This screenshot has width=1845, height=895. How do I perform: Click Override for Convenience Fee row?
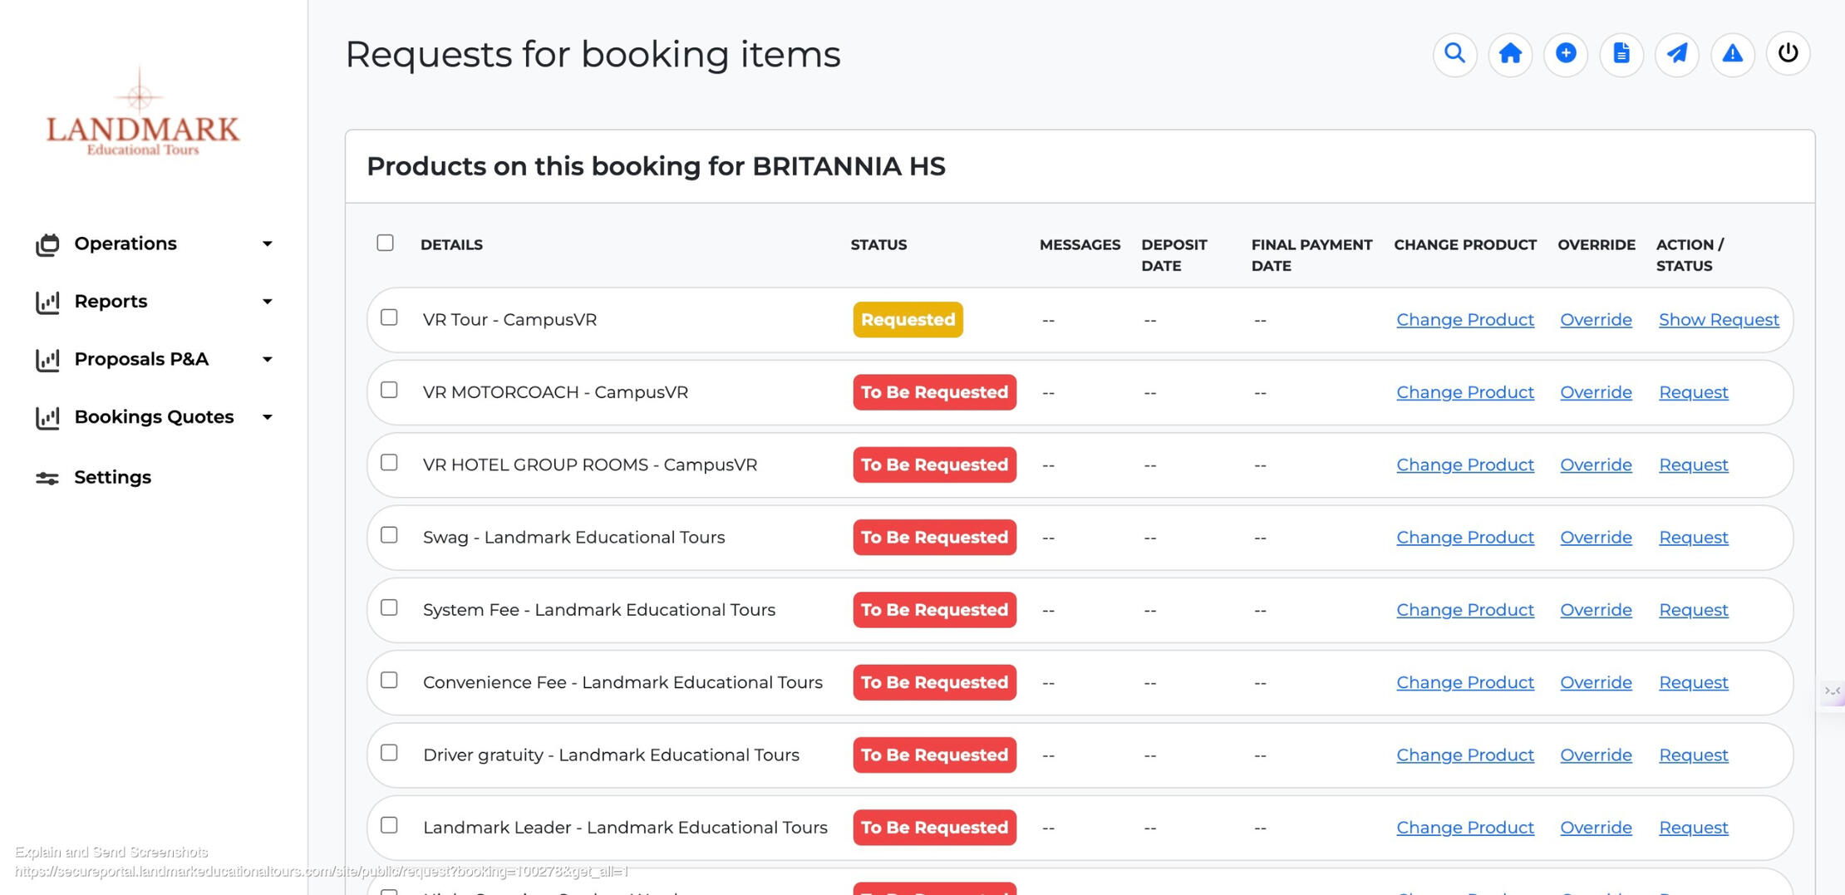[x=1596, y=682]
